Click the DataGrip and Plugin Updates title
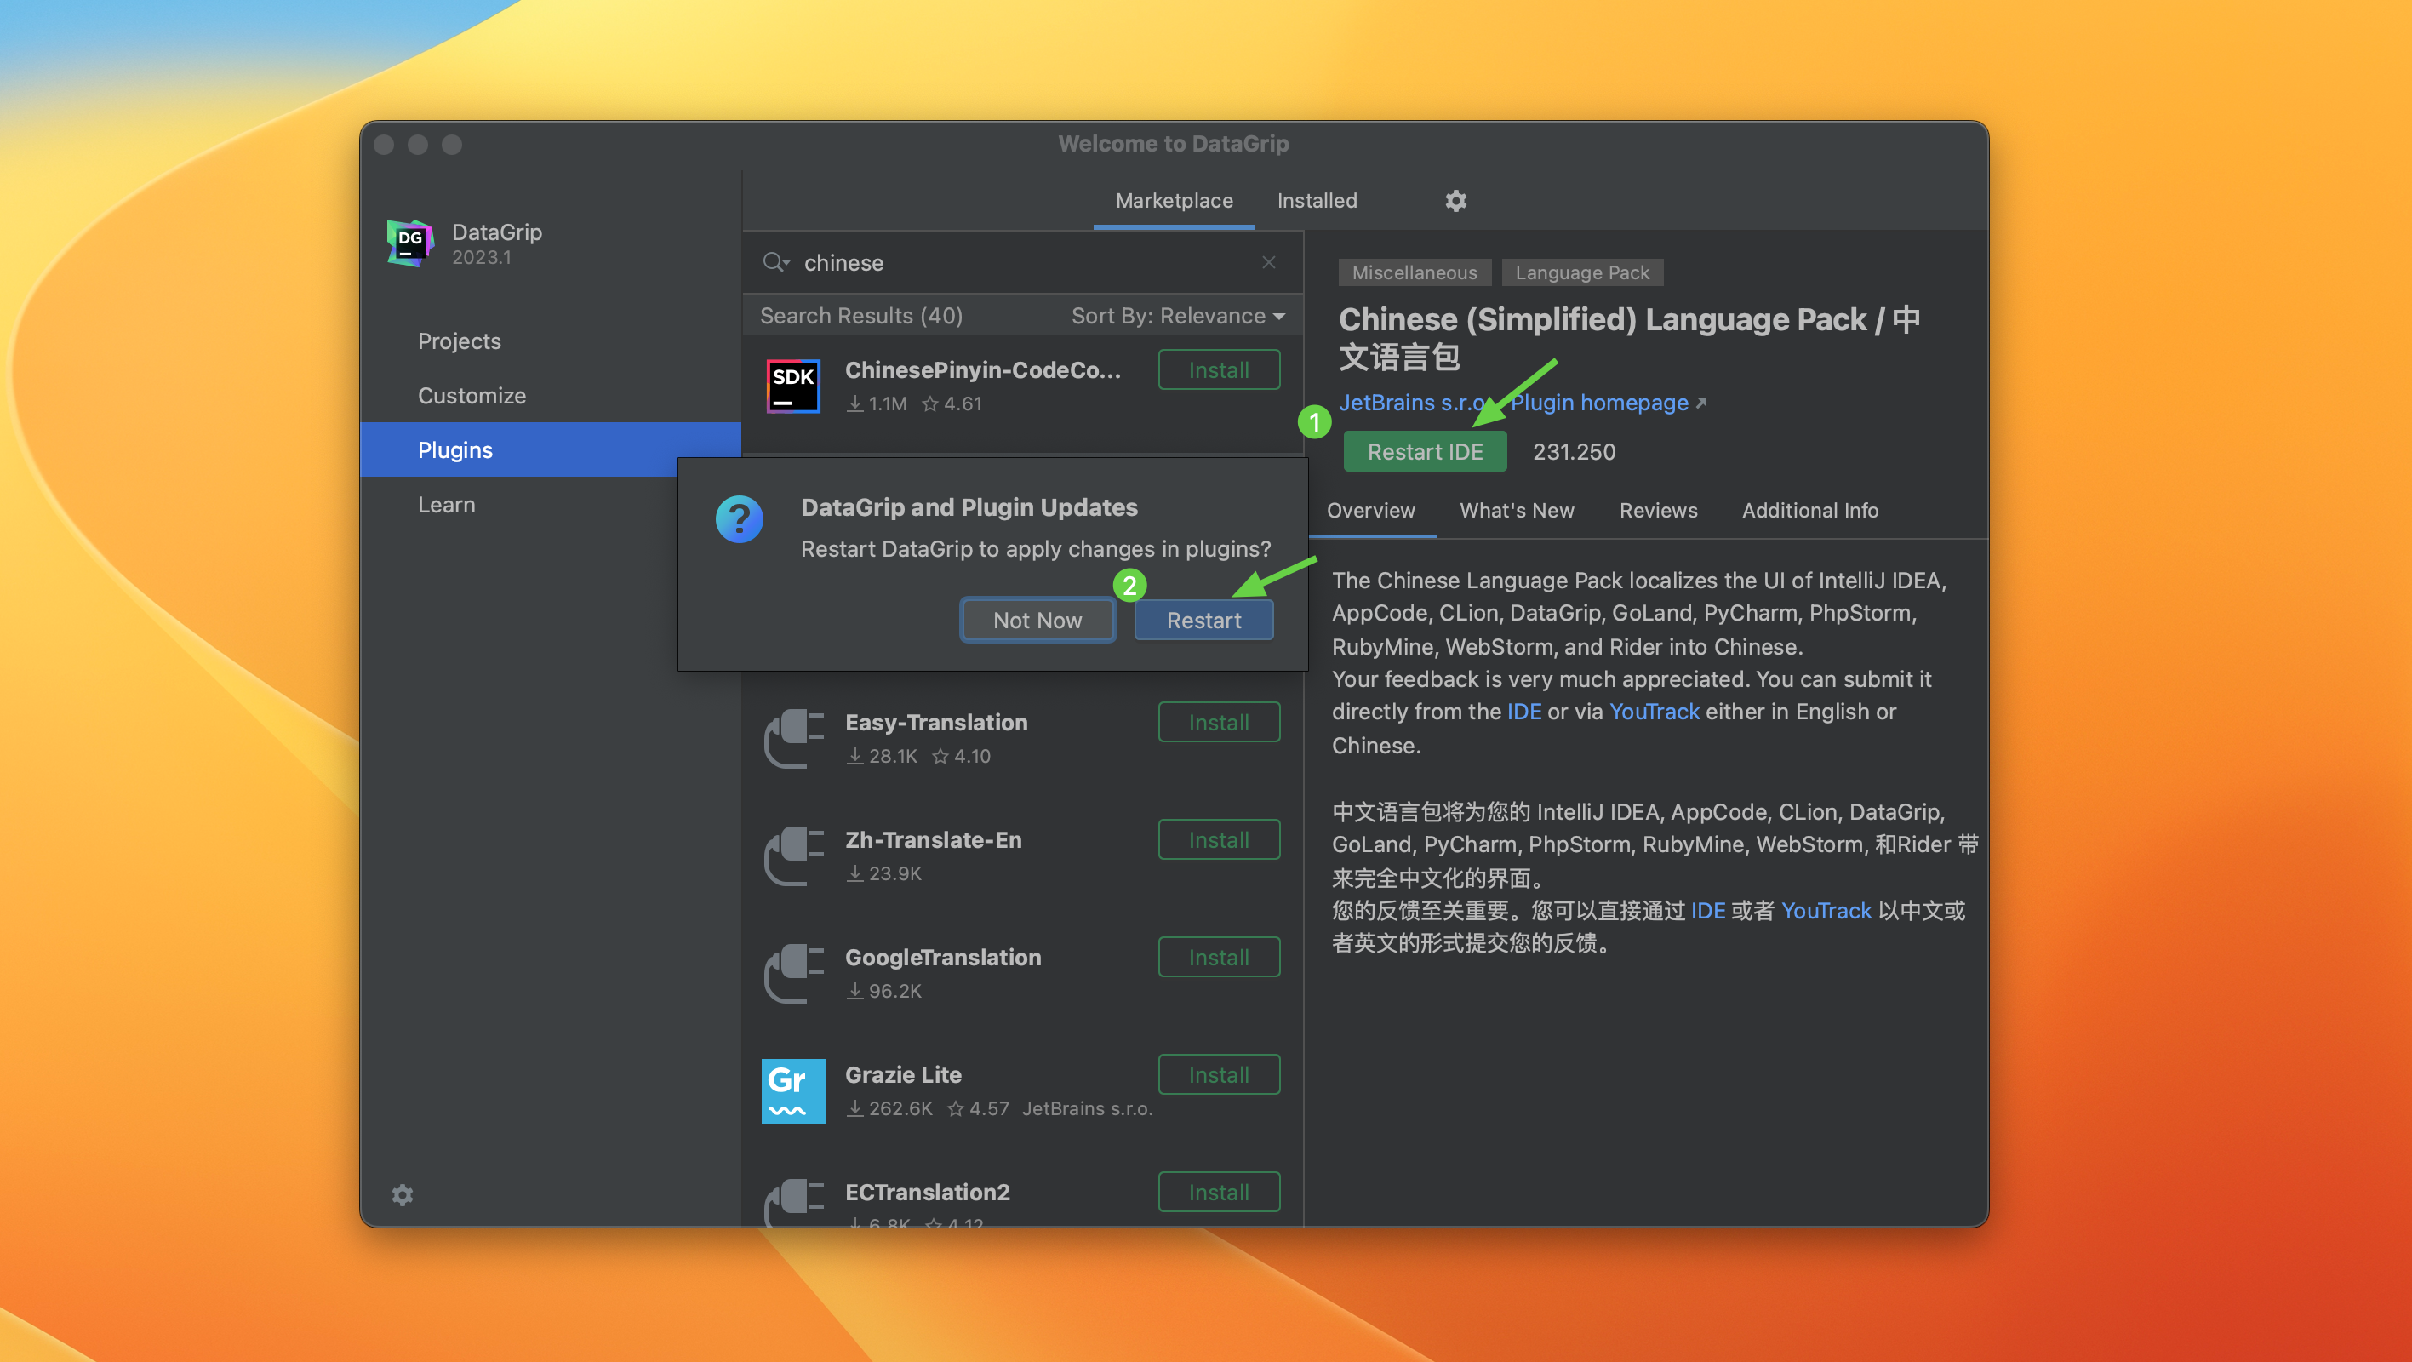This screenshot has width=2412, height=1362. pyautogui.click(x=969, y=506)
